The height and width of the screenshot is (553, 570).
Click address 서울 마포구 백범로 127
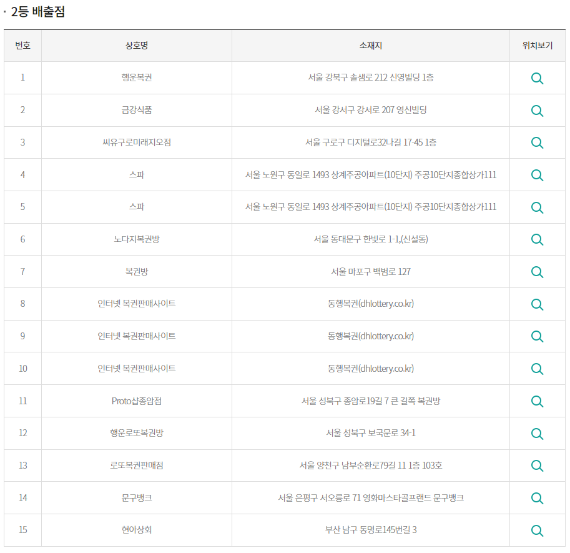coord(371,271)
